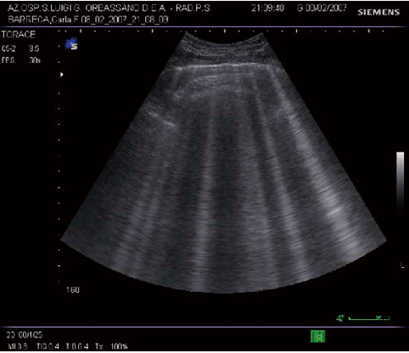The width and height of the screenshot is (409, 353).
Task: Click the focal zone arrow on depth scale
Action: 61,75
